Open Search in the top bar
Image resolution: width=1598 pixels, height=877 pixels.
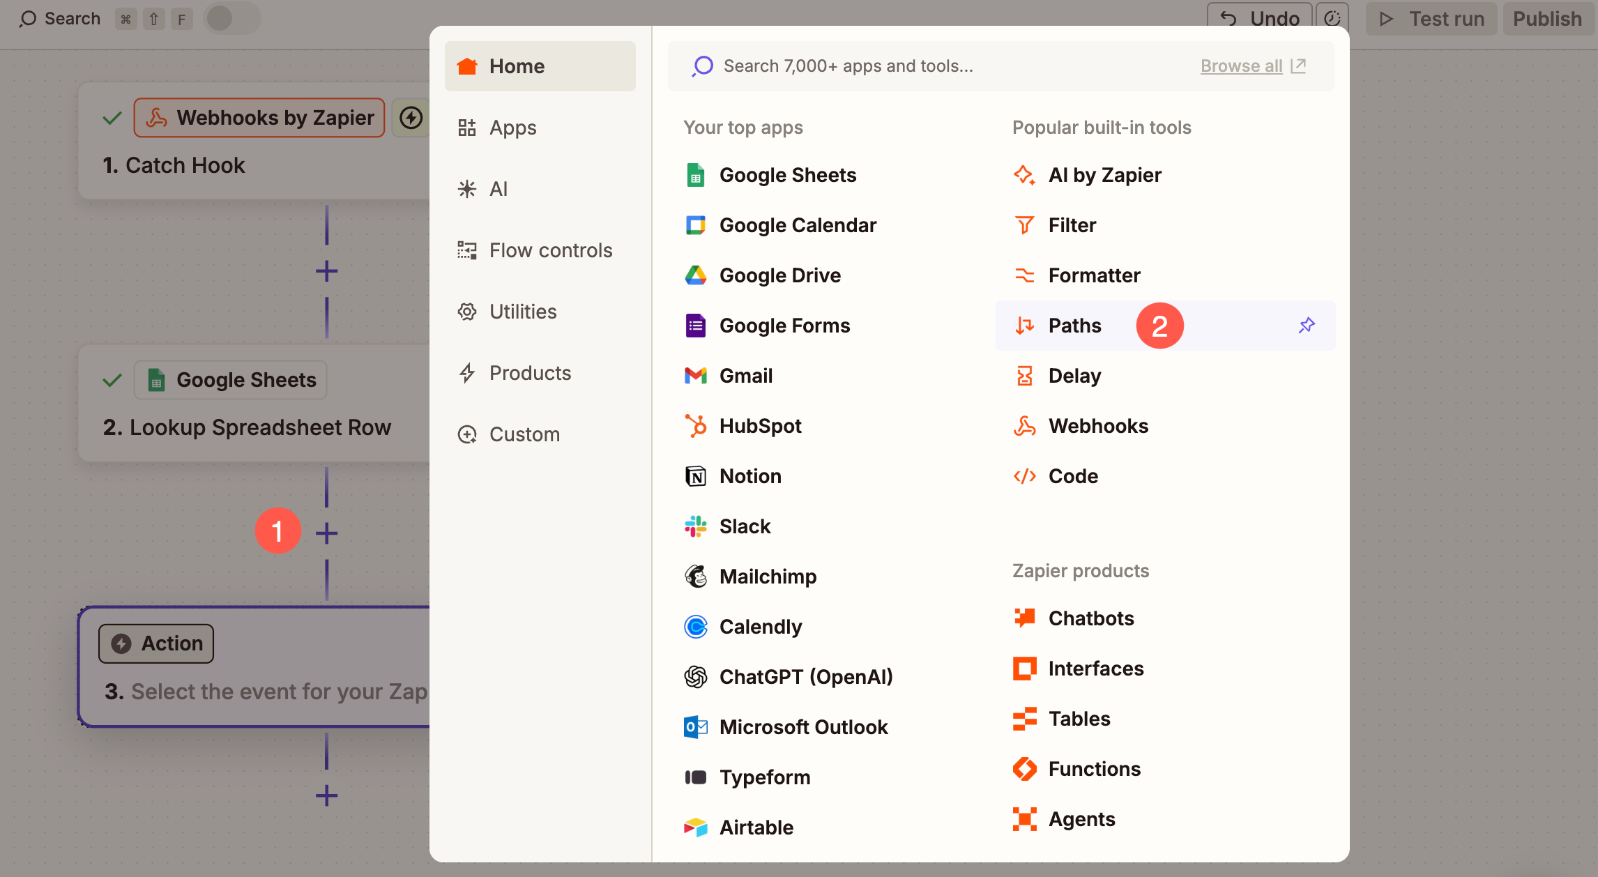coord(59,19)
